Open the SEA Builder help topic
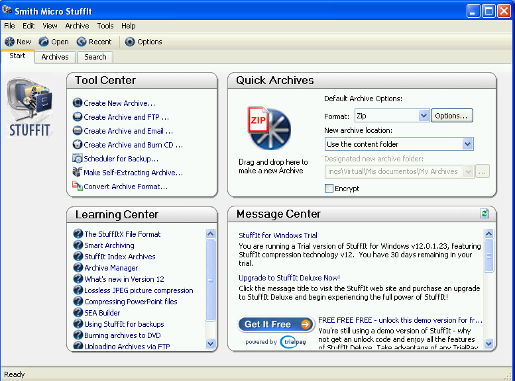515x381 pixels. [102, 313]
